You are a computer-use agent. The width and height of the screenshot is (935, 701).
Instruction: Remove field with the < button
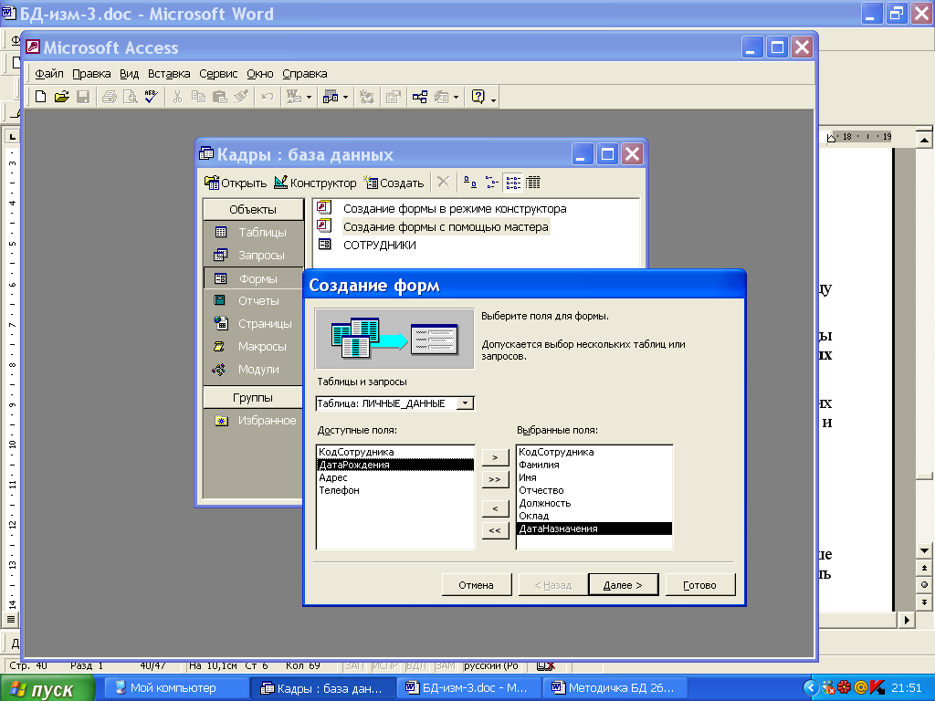point(495,508)
